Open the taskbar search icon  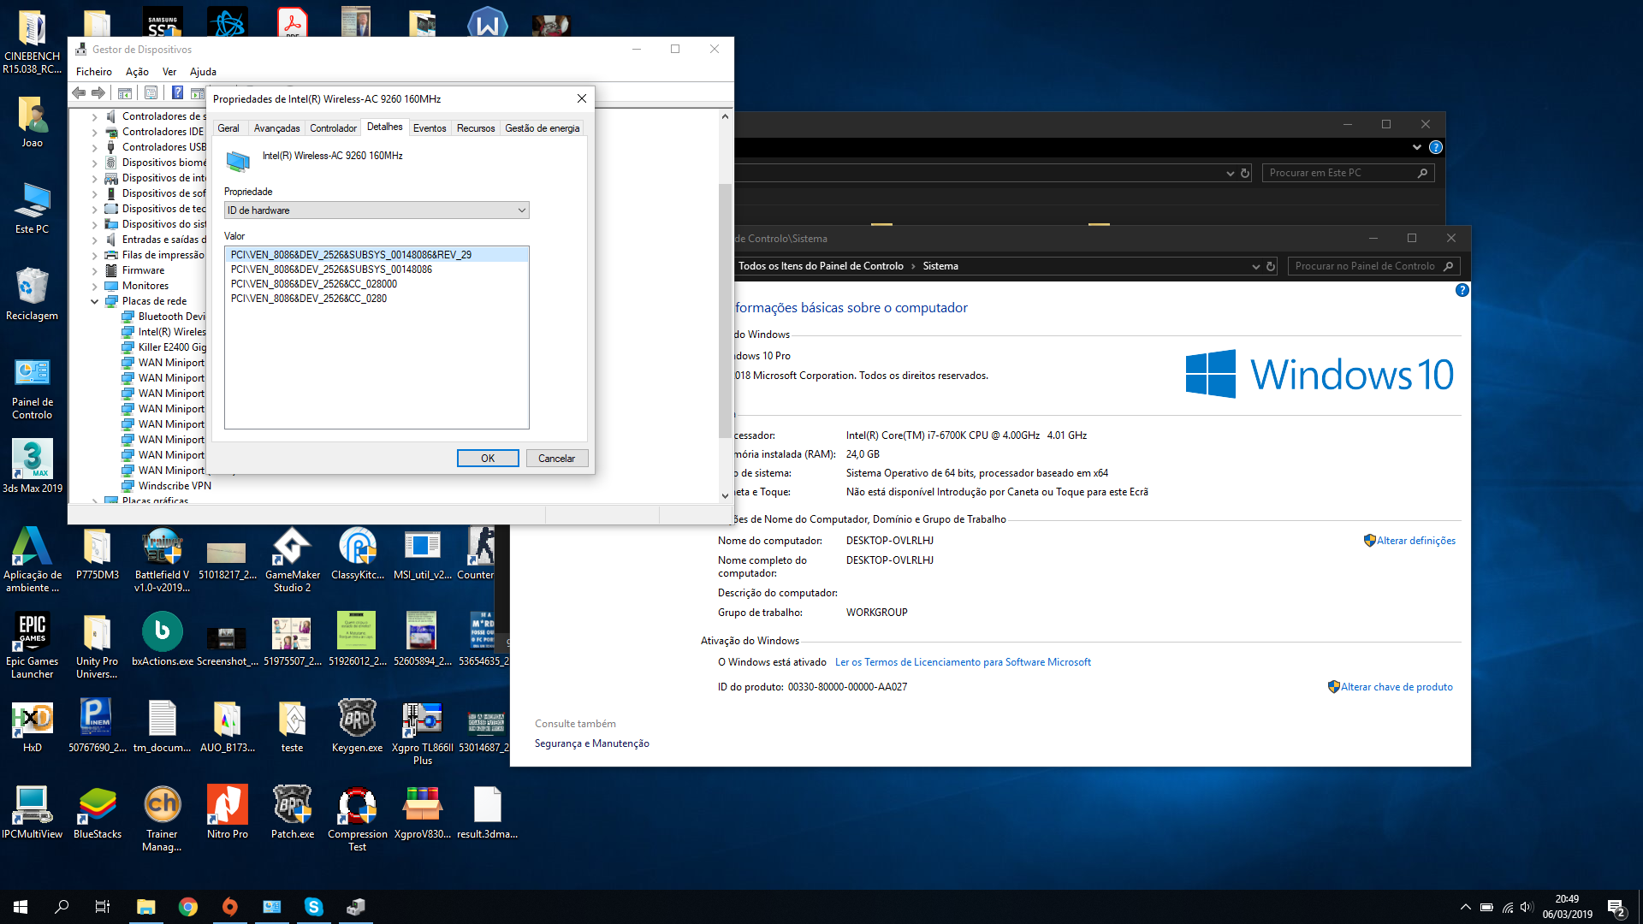62,907
